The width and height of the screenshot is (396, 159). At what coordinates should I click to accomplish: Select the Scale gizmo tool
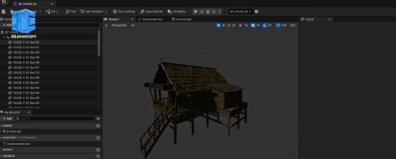pos(234,25)
